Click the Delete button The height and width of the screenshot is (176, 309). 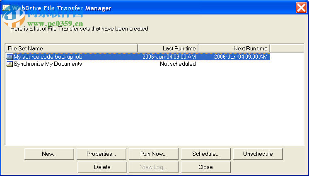pyautogui.click(x=102, y=167)
